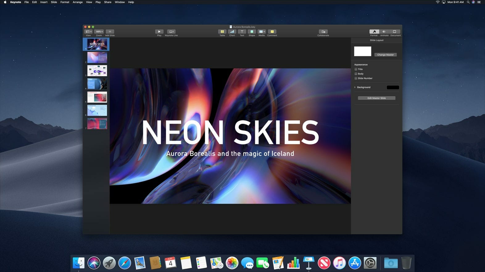This screenshot has height=272, width=485.
Task: Check the Slide Number checkbox
Action: (x=356, y=78)
